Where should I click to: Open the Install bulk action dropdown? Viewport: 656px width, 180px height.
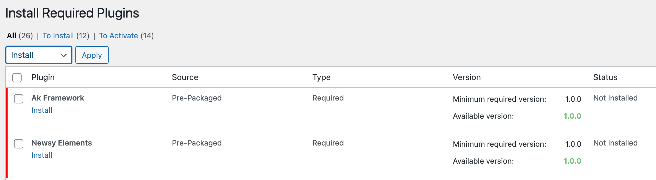pos(38,55)
